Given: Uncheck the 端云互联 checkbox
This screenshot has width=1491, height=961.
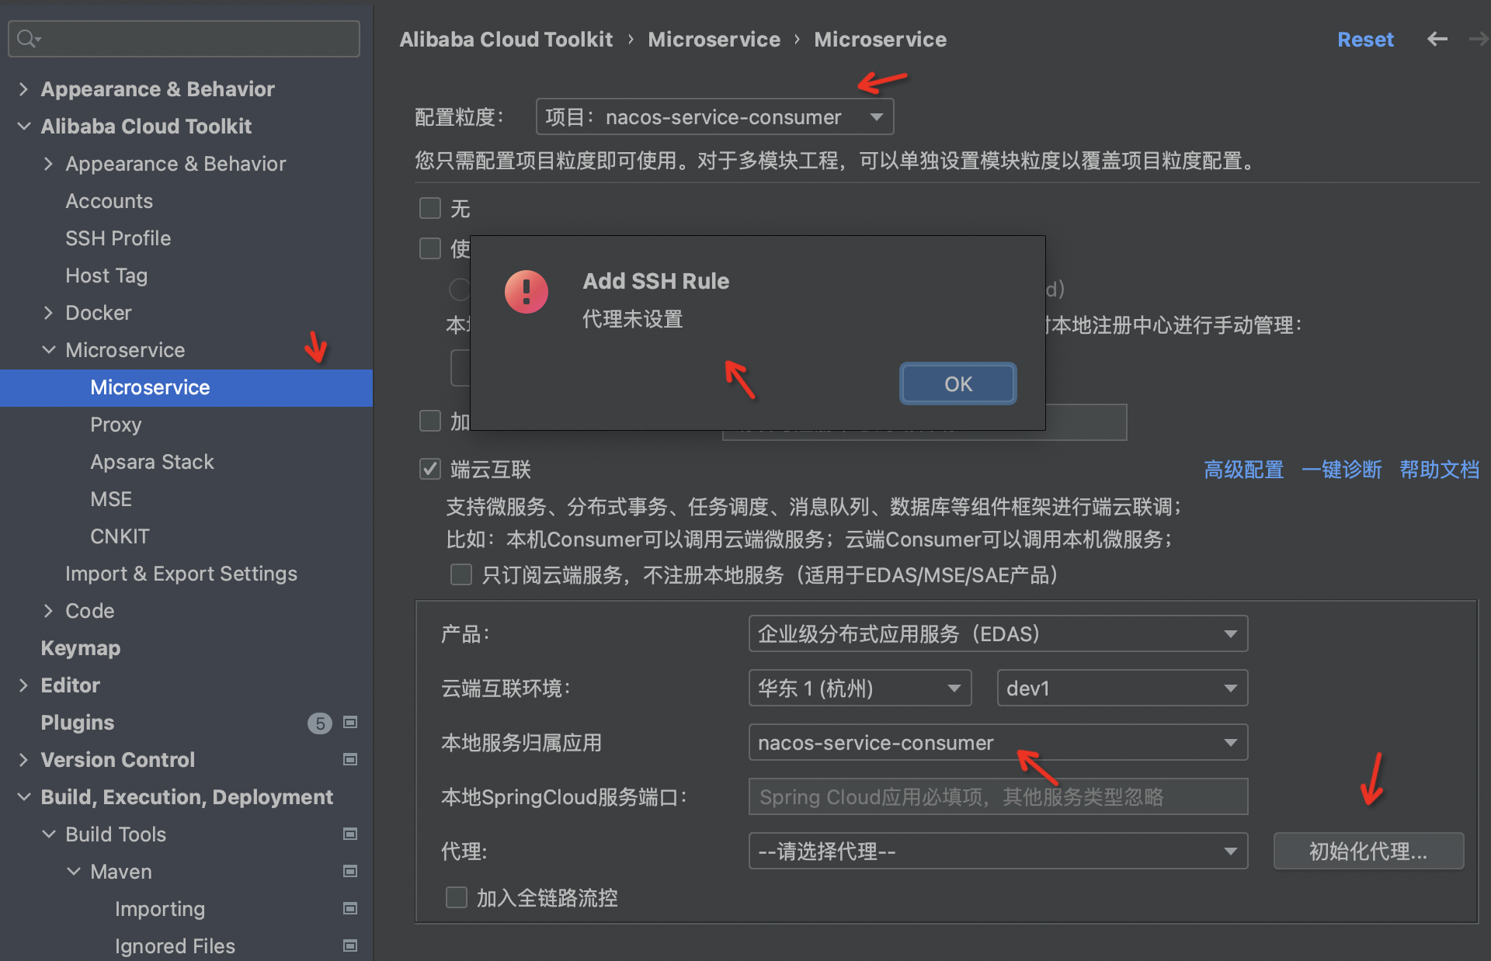Looking at the screenshot, I should coord(430,469).
